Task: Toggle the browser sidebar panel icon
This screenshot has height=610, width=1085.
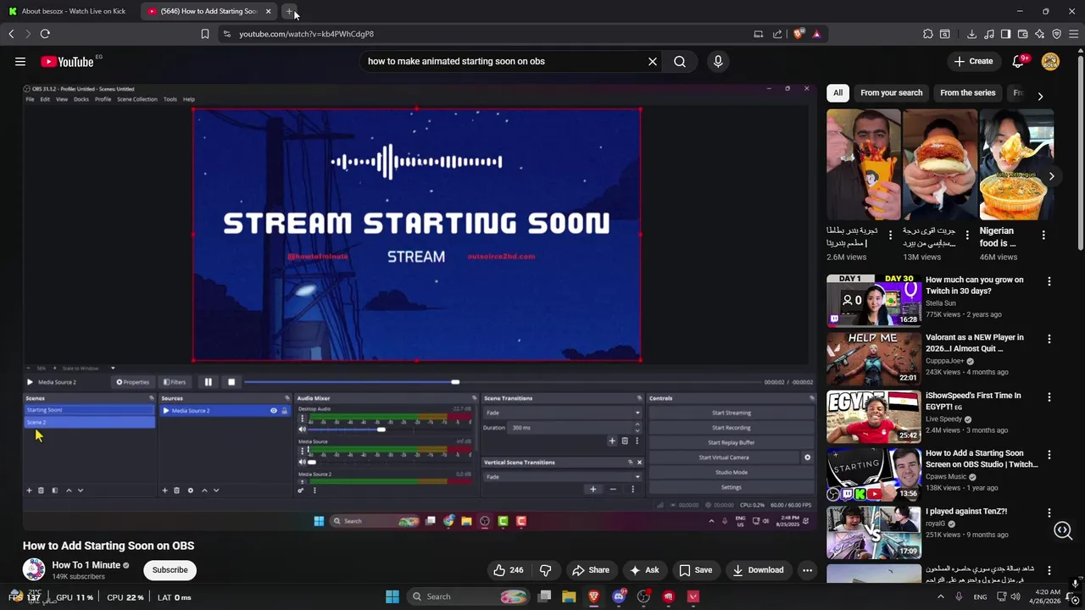Action: (1006, 34)
